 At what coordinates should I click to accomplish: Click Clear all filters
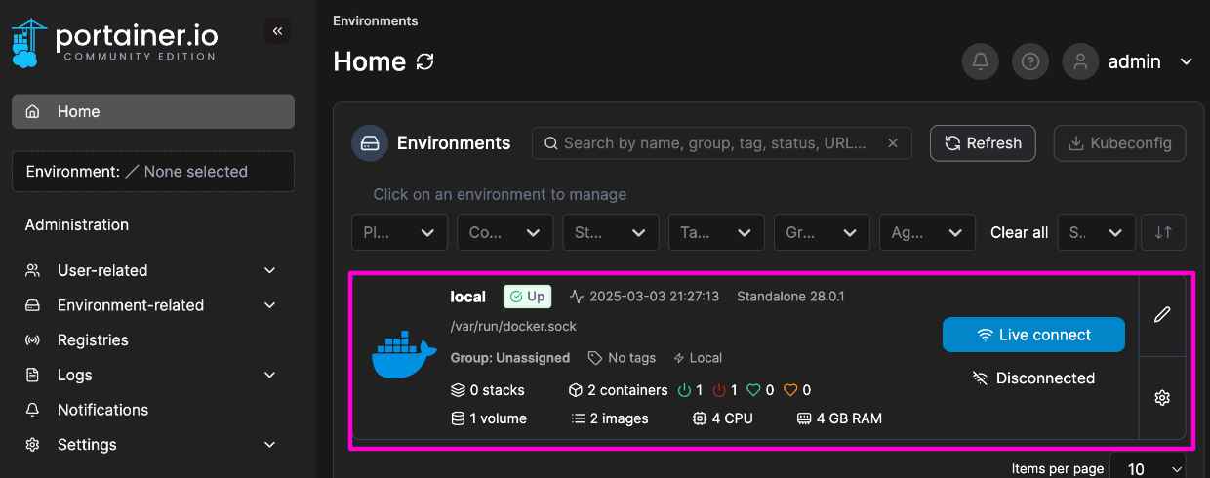1019,232
